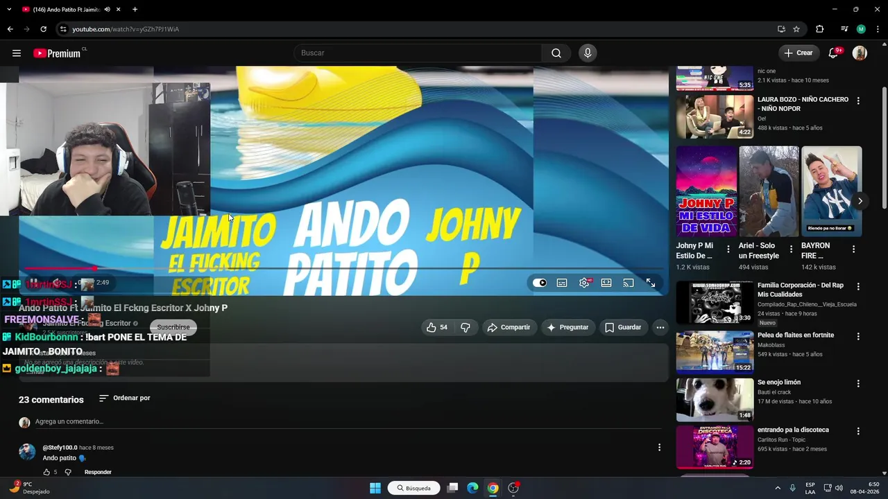This screenshot has height=499, width=888.
Task: Open the LAURA BOZO NIÑO CACHERO thumbnail
Action: [x=715, y=116]
